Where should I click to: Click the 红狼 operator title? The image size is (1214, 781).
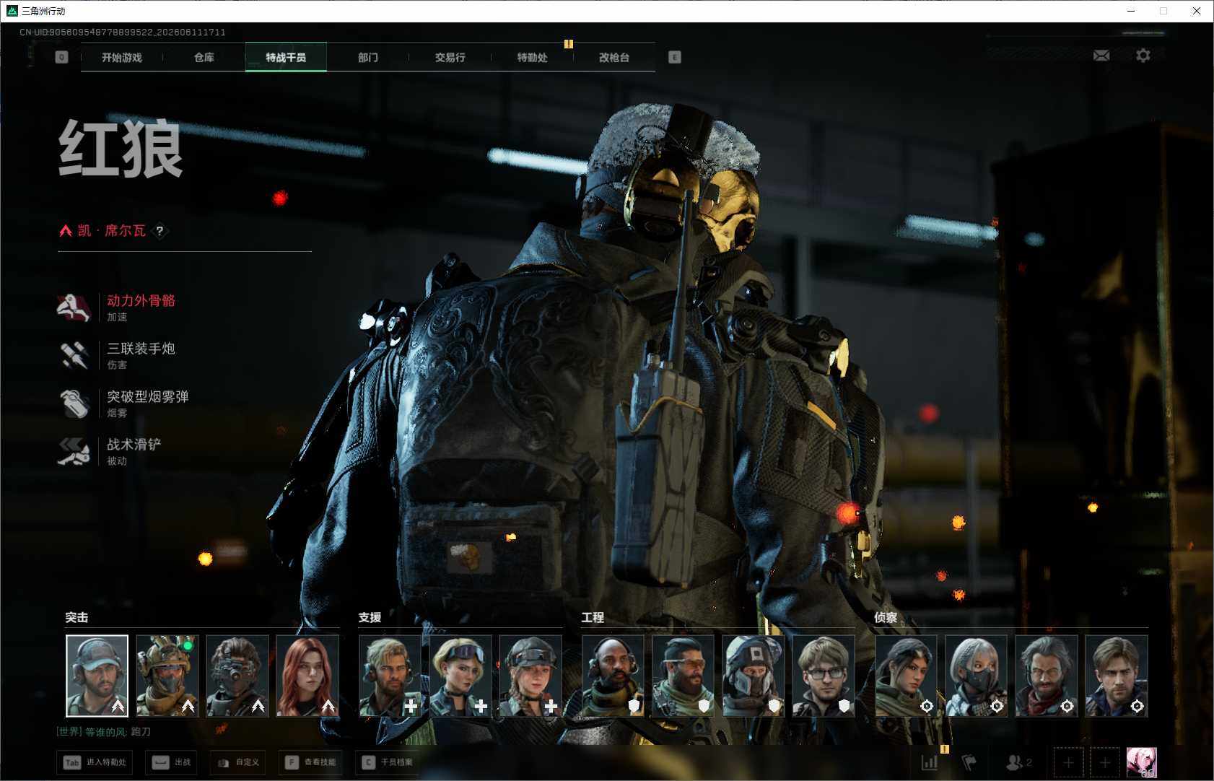coord(121,149)
